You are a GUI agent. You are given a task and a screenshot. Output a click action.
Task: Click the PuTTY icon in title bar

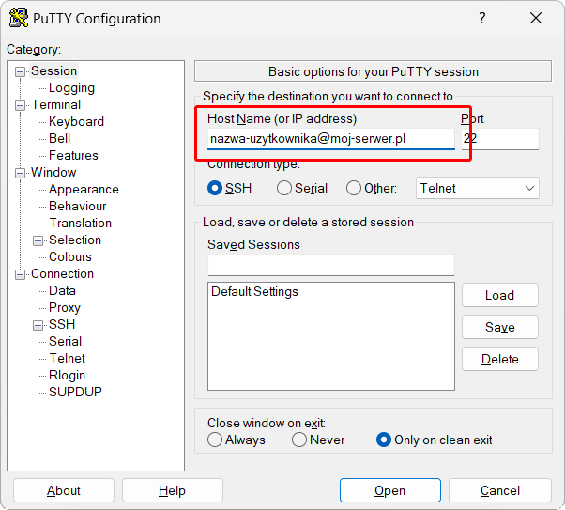[x=19, y=19]
